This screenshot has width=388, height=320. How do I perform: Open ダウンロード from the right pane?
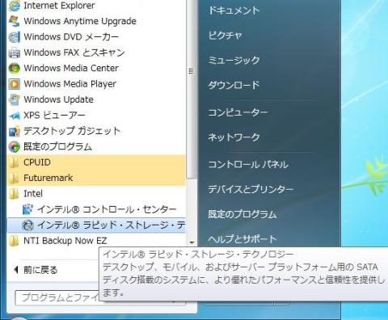point(234,85)
